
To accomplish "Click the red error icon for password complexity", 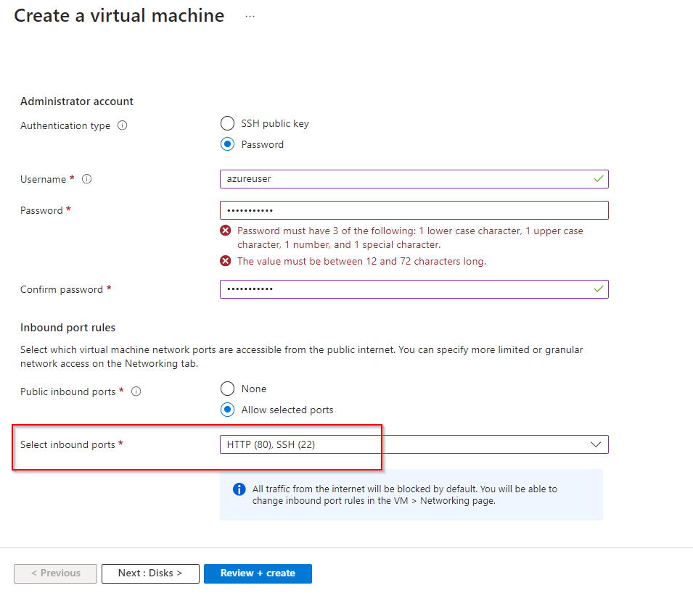I will coord(226,231).
